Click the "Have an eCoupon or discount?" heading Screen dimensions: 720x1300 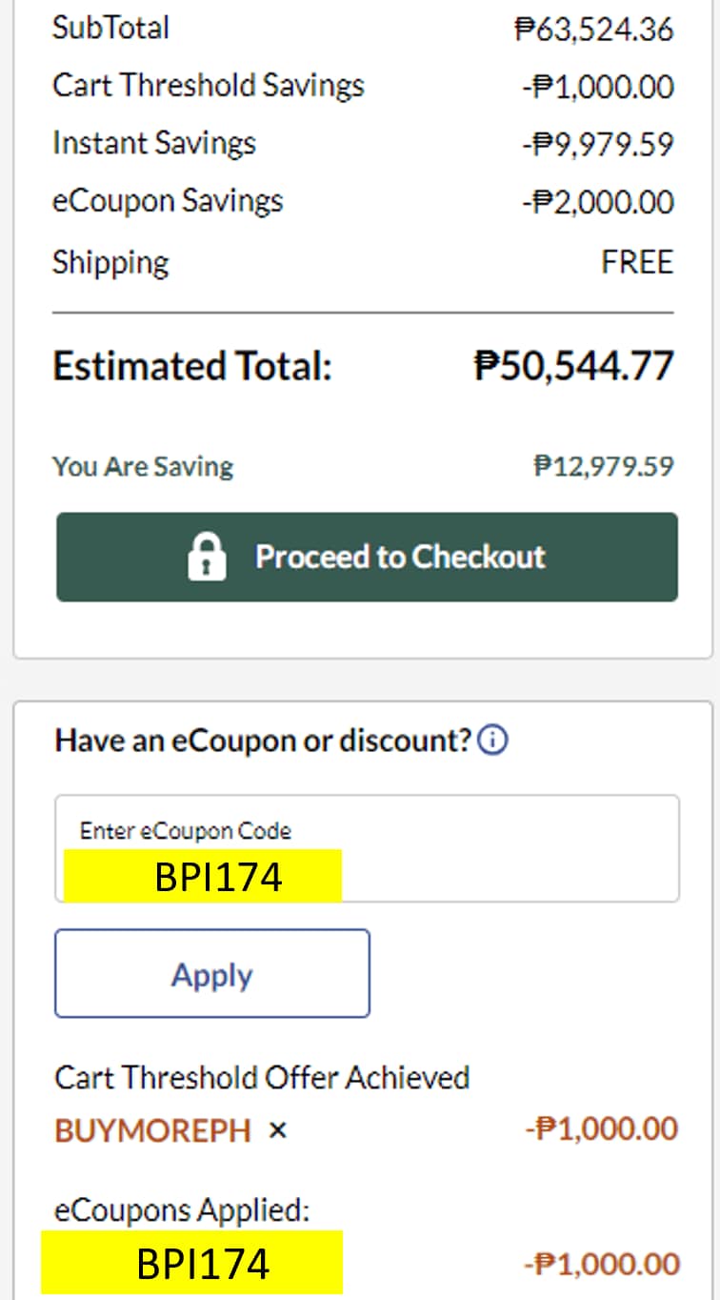264,741
